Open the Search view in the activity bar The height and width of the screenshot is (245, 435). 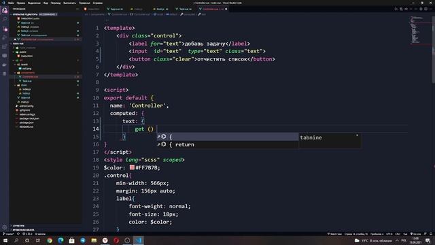point(5,20)
